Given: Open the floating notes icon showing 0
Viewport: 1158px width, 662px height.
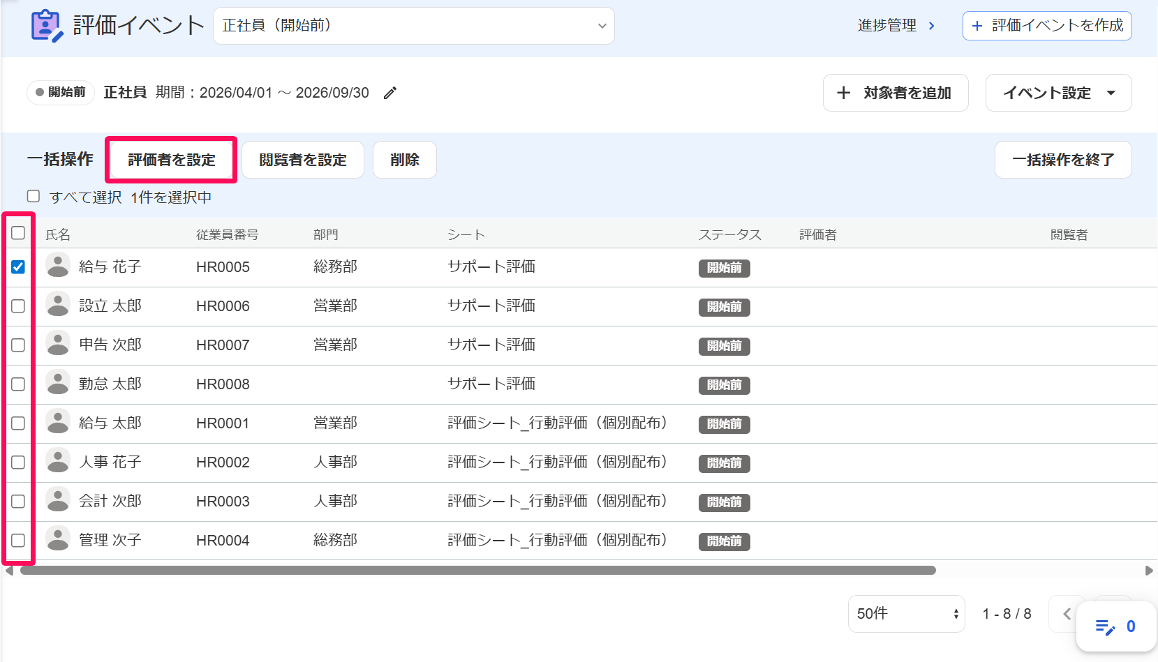Looking at the screenshot, I should (x=1116, y=626).
